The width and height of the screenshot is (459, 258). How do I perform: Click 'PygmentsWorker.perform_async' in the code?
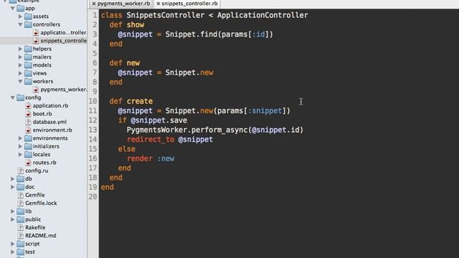187,130
